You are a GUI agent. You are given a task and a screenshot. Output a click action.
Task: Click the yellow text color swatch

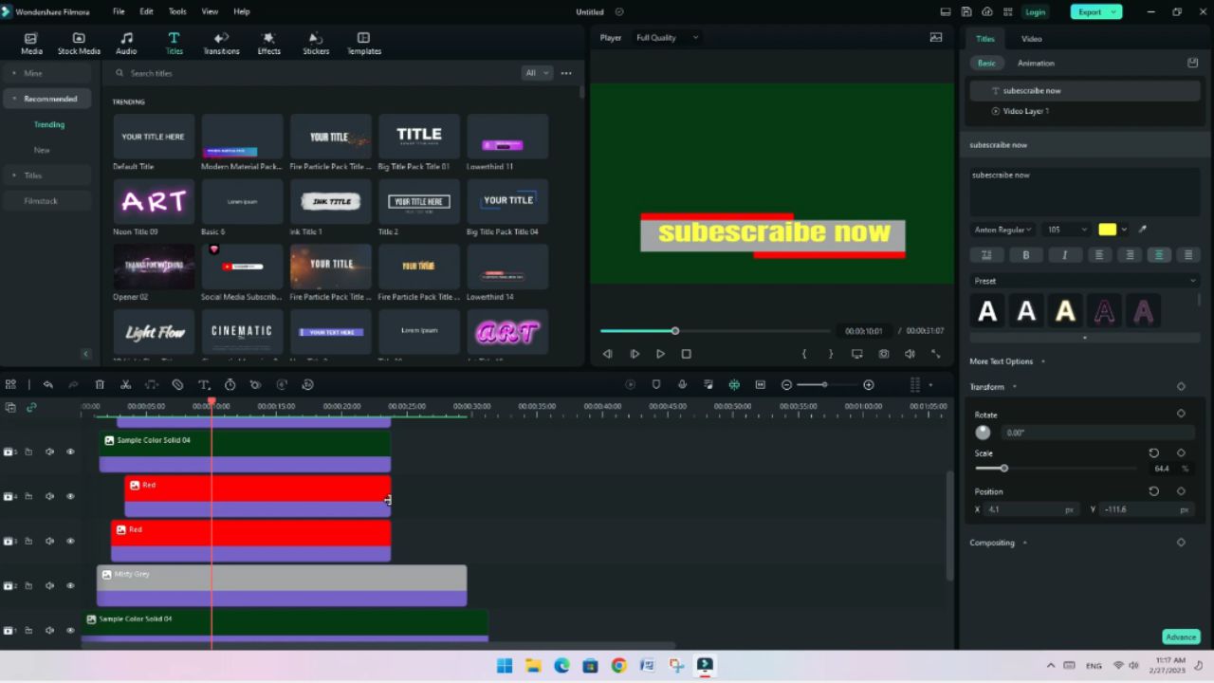(x=1107, y=230)
